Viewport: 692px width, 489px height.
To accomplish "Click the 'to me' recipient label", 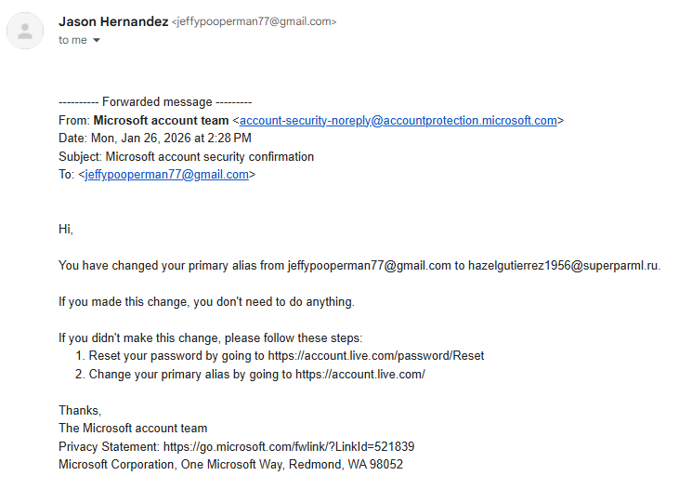I will [72, 40].
